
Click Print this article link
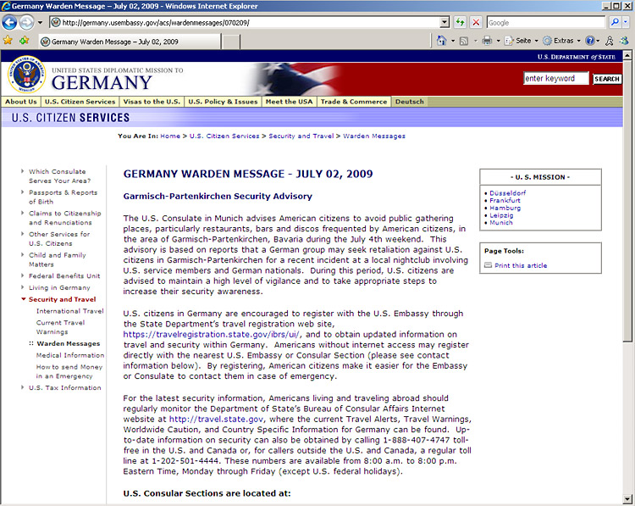521,265
